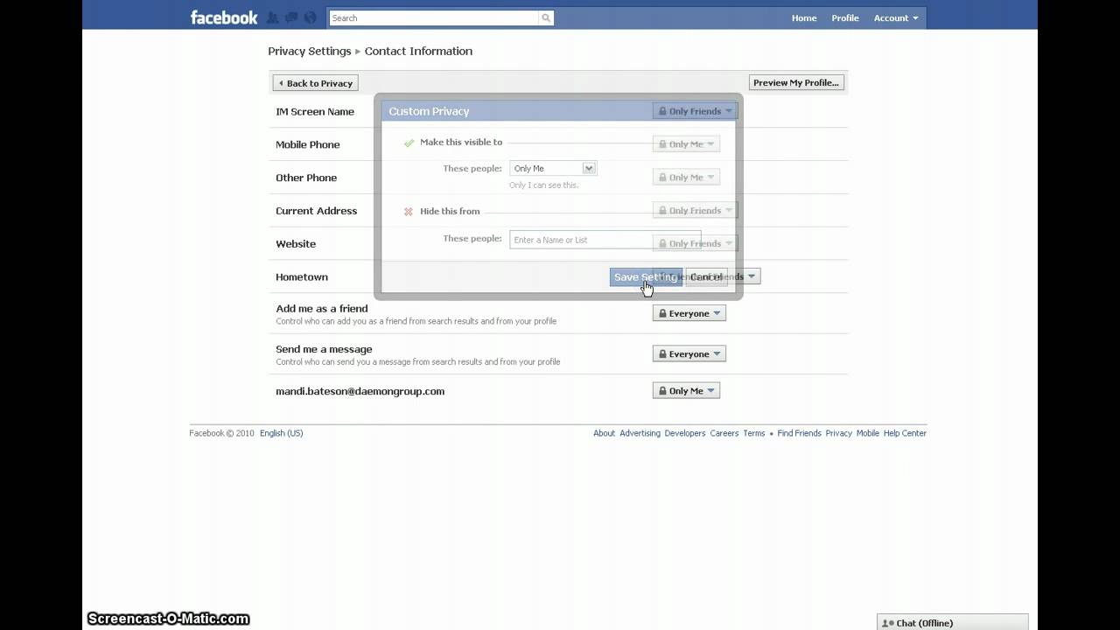Click the Other Phone label
The height and width of the screenshot is (630, 1120).
306,178
